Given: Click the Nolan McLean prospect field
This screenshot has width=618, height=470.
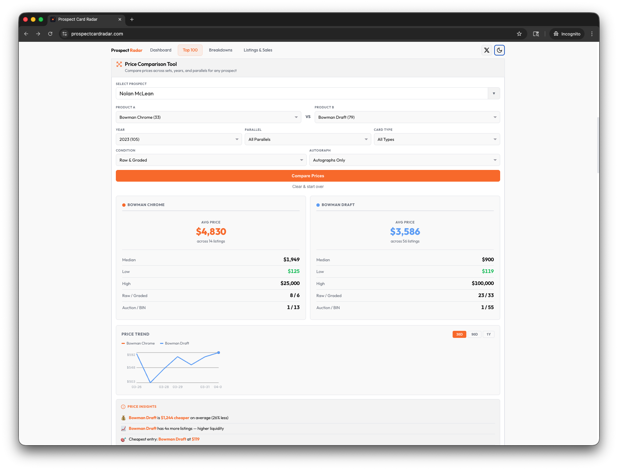Looking at the screenshot, I should tap(302, 94).
